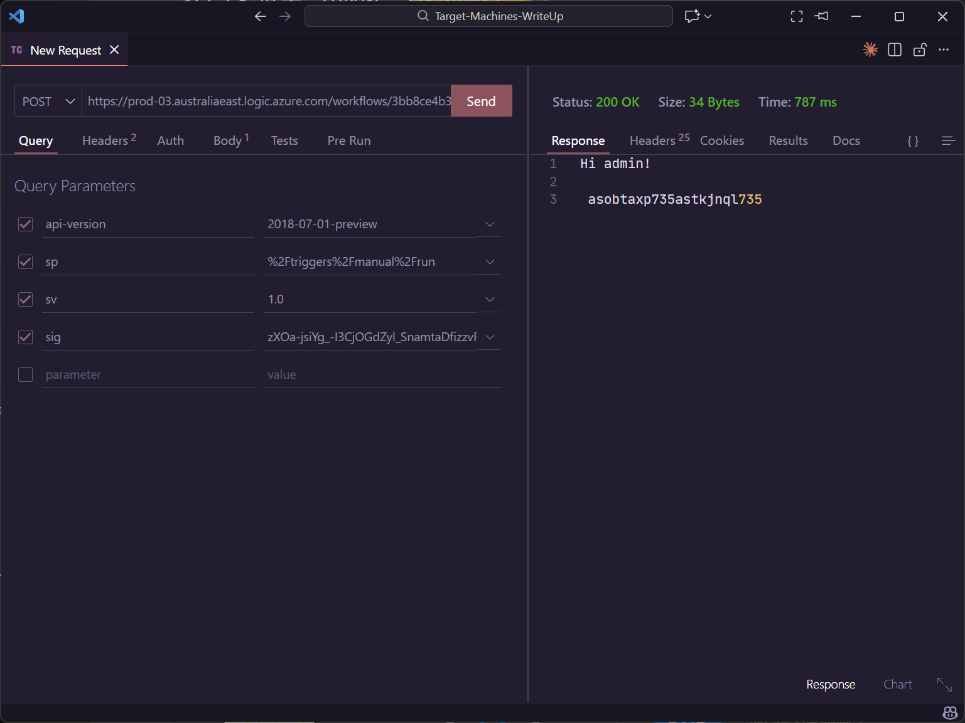
Task: Click the response lines menu icon
Action: [948, 141]
